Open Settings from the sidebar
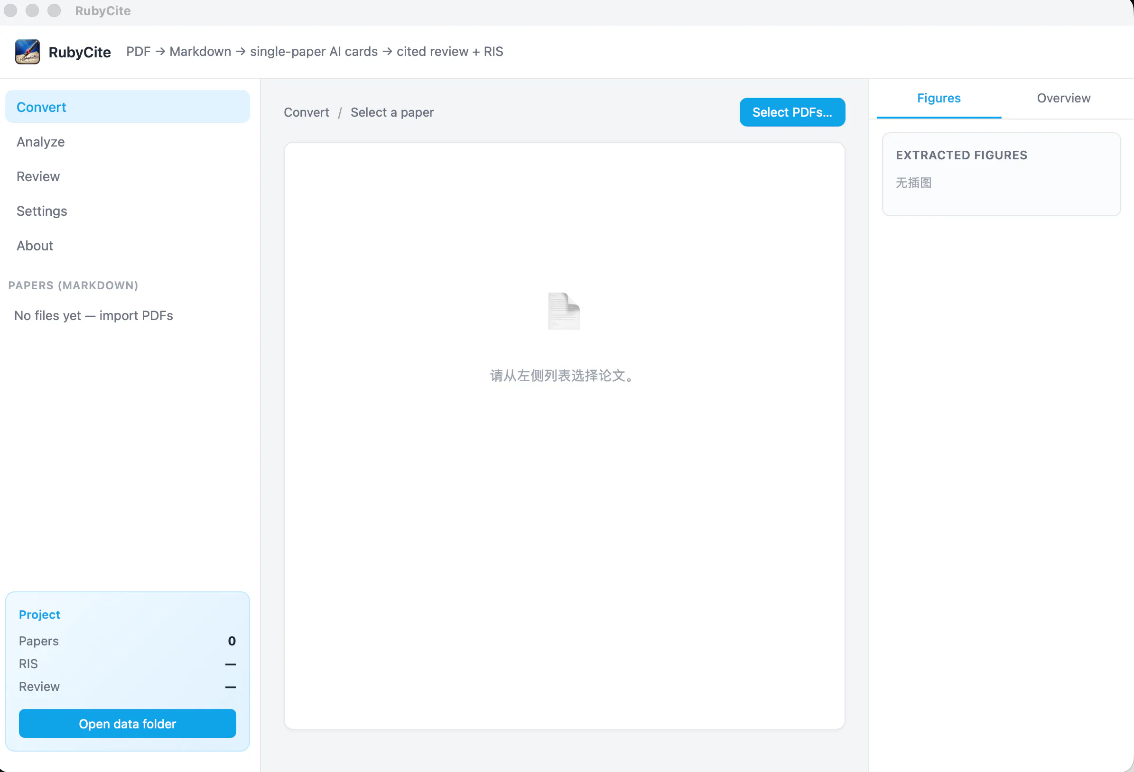Viewport: 1134px width, 772px height. [127, 211]
